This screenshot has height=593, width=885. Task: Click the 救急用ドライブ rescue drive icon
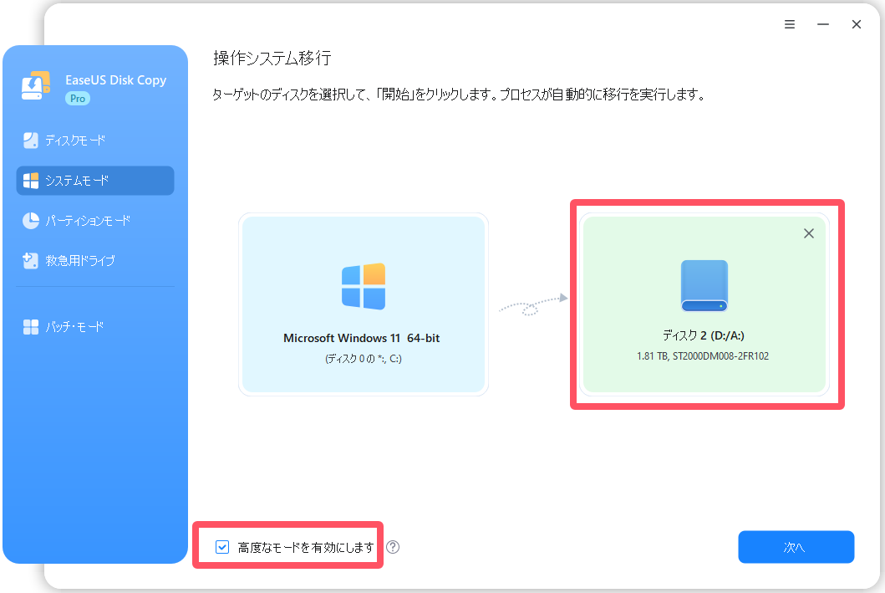[x=31, y=261]
